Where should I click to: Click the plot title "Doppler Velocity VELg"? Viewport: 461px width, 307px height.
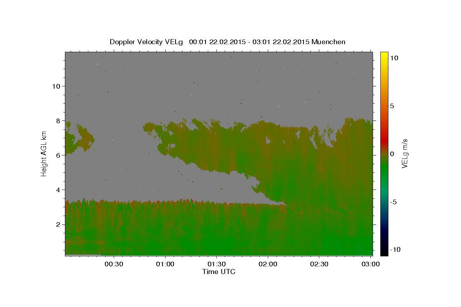[x=146, y=42]
